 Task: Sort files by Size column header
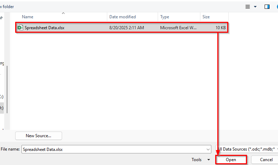pyautogui.click(x=206, y=17)
